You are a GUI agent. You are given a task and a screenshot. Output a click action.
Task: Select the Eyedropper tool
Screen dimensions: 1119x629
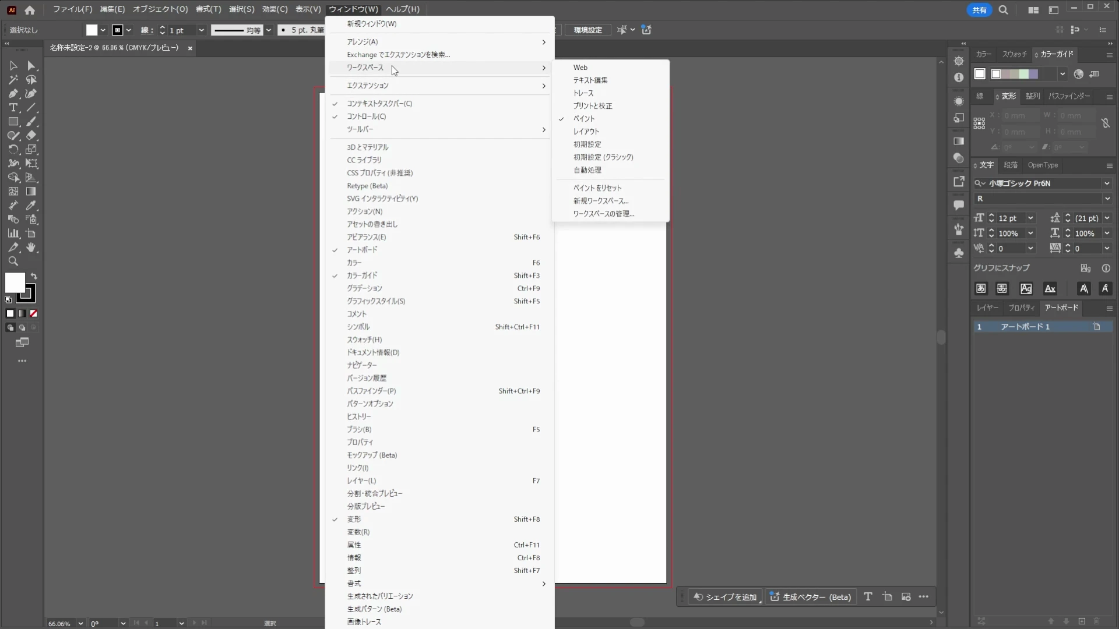[x=31, y=206]
